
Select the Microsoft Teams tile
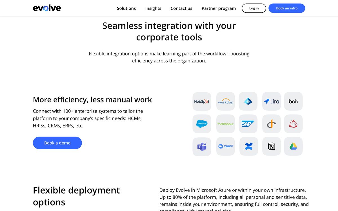202,146
